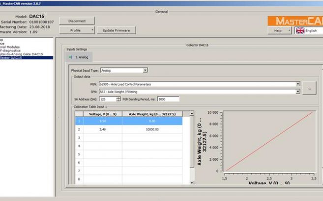
Task: Click row header number 1
Action: pyautogui.click(x=79, y=121)
